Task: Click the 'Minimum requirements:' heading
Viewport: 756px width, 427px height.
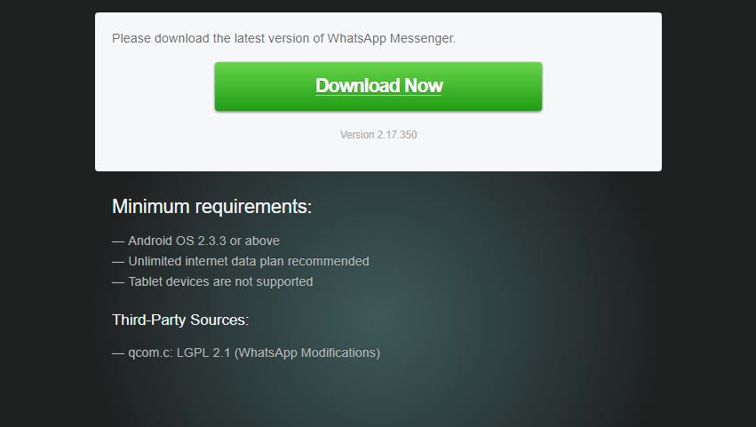Action: (211, 207)
